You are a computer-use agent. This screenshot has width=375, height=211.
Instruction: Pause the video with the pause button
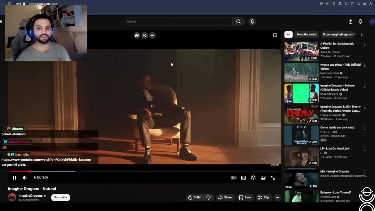coord(14,178)
